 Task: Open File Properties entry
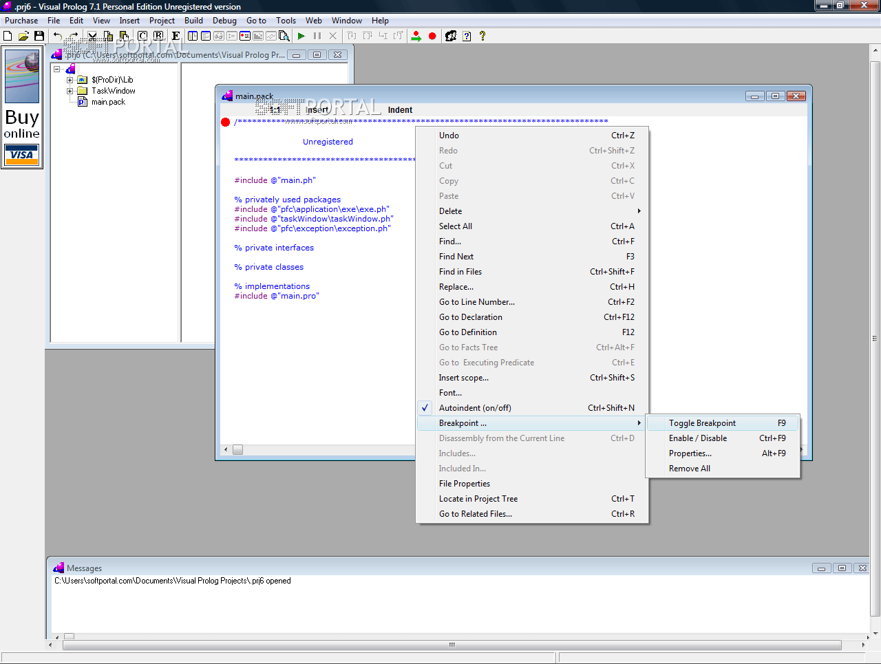click(x=533, y=484)
